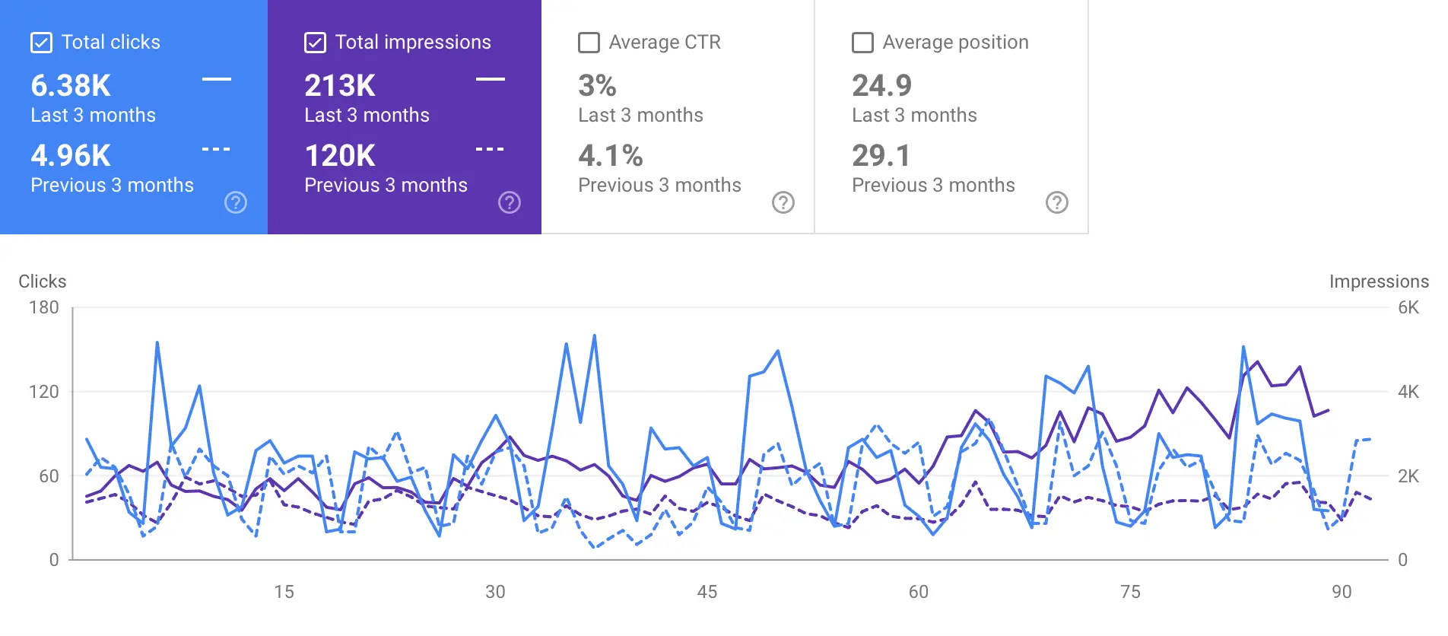Image resolution: width=1448 pixels, height=636 pixels.
Task: Click the 213K impressions value
Action: tap(339, 85)
